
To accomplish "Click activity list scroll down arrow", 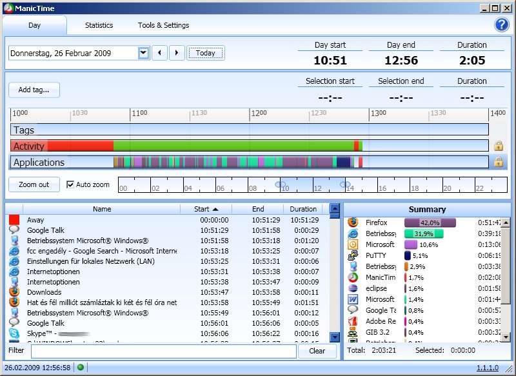I will click(x=334, y=337).
